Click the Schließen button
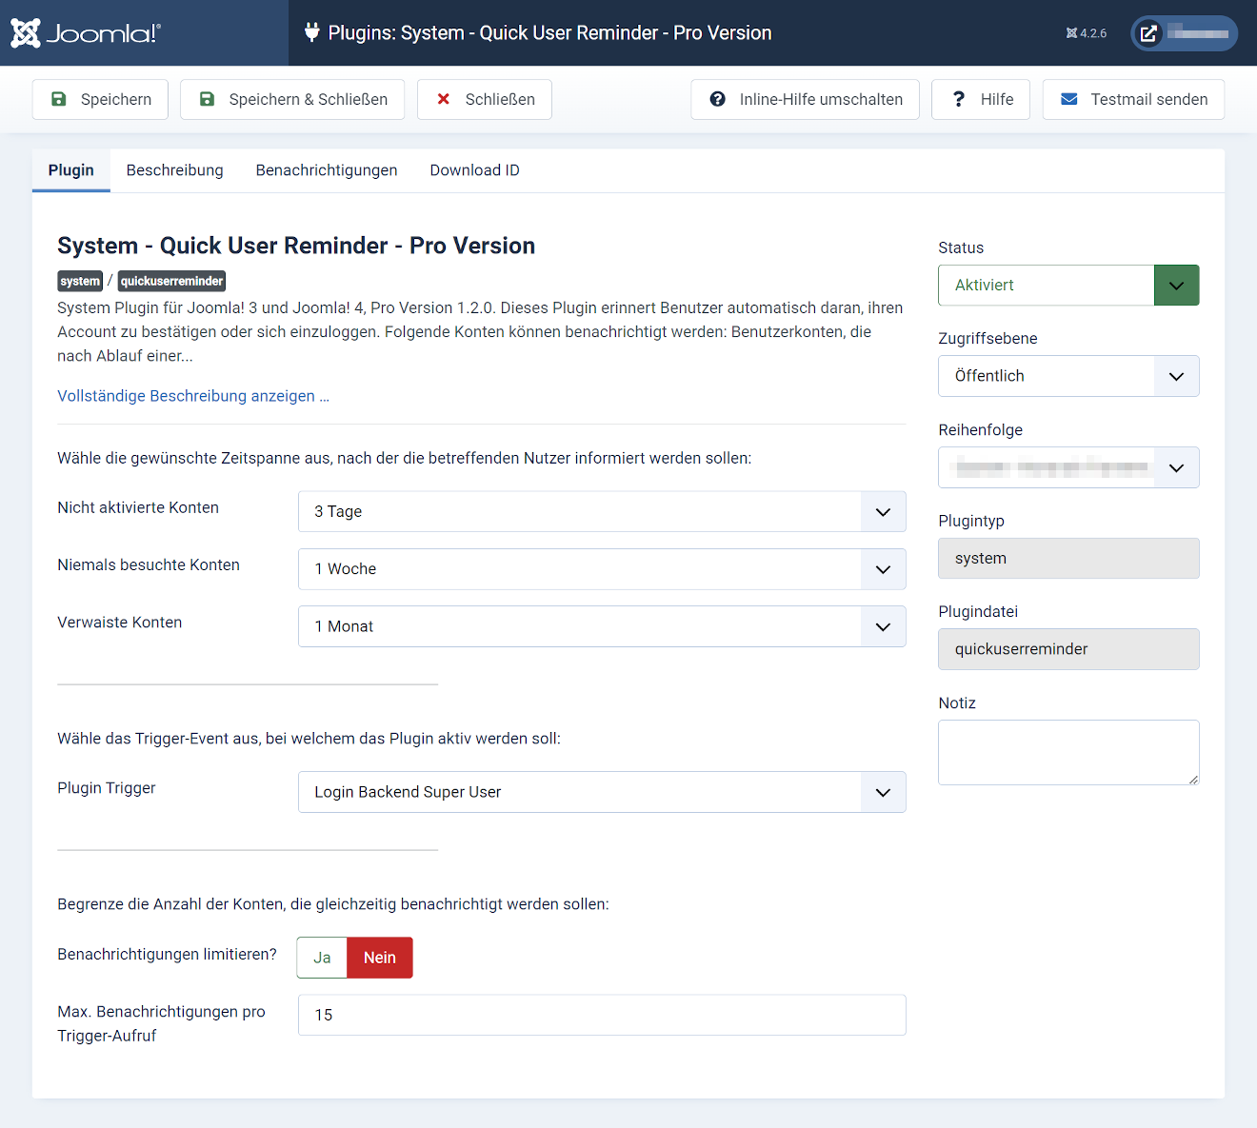The image size is (1257, 1128). [485, 99]
